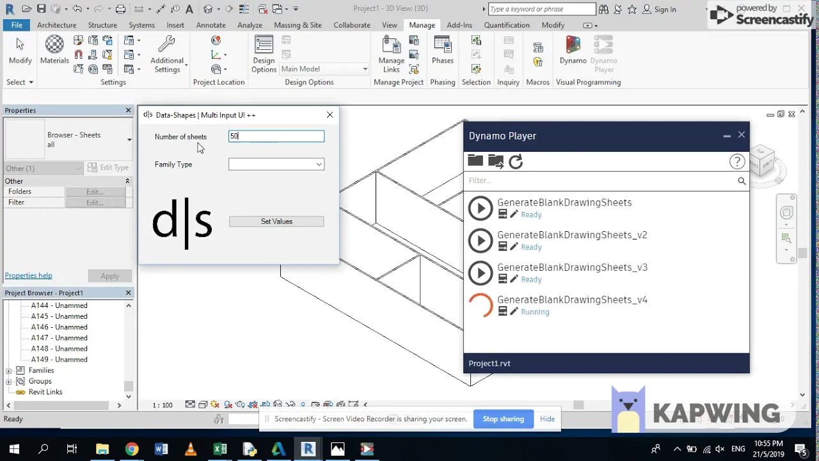Click the Set Values button

pyautogui.click(x=276, y=222)
